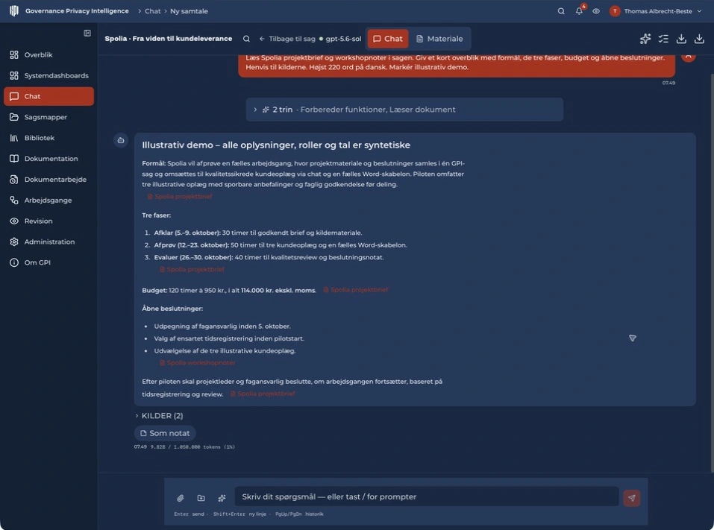This screenshot has width=714, height=530.
Task: Expand the '2 trin' steps row
Action: tap(404, 110)
